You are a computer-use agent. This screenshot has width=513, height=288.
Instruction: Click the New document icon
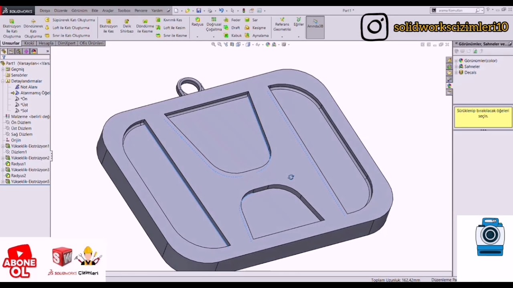(x=176, y=10)
